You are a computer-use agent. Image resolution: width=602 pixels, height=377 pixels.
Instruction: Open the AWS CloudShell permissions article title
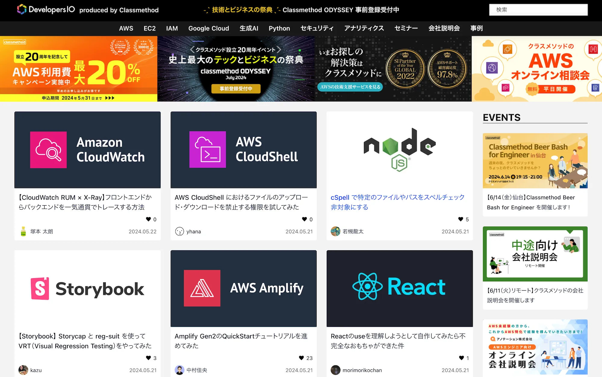241,202
